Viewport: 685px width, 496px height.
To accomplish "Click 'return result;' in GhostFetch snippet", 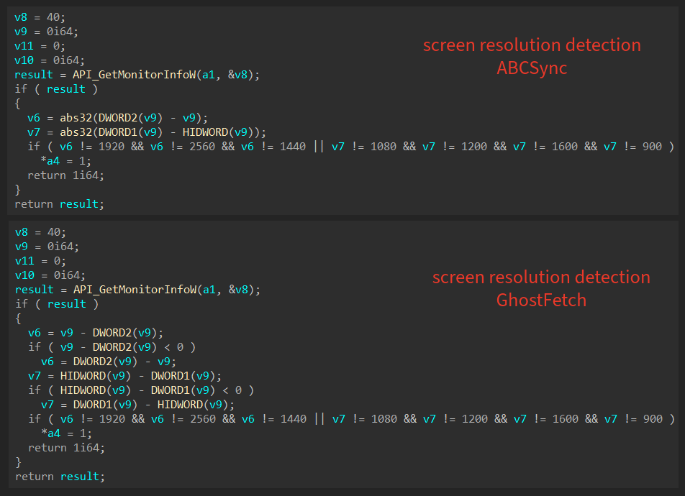I will point(60,477).
